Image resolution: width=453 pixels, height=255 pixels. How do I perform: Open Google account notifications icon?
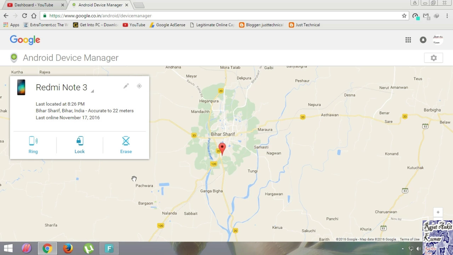point(423,40)
